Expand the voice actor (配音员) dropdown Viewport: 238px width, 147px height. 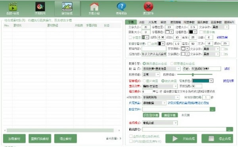tap(178, 69)
